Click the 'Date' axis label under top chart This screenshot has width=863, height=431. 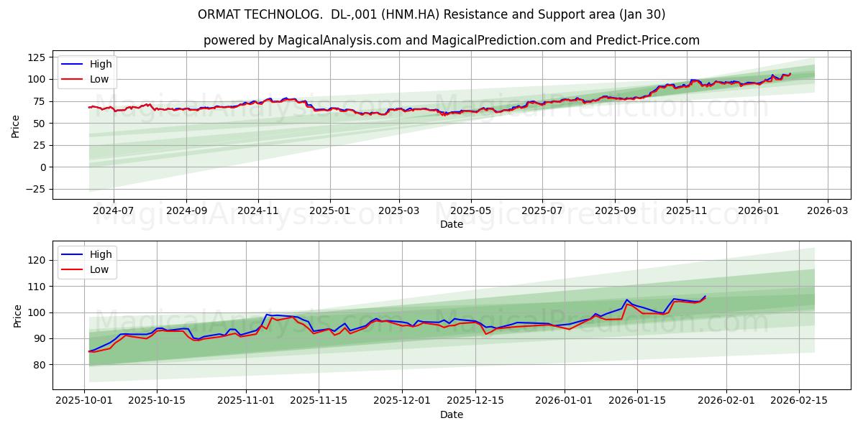452,224
